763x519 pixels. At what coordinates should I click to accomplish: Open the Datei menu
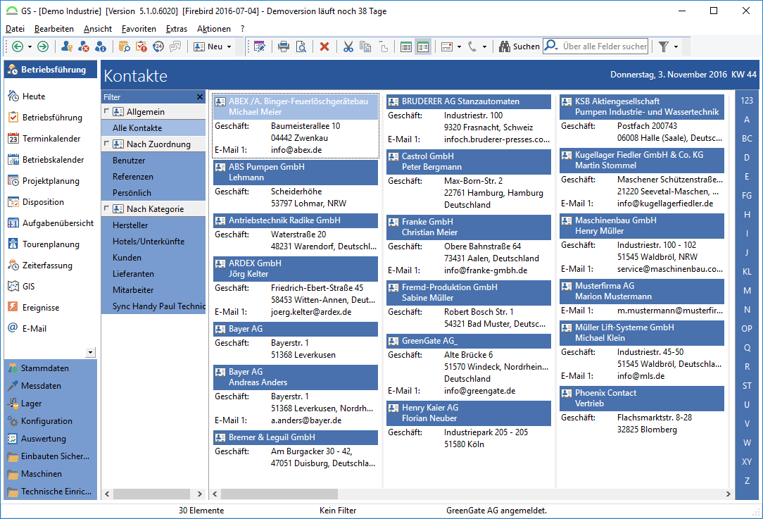(x=15, y=29)
